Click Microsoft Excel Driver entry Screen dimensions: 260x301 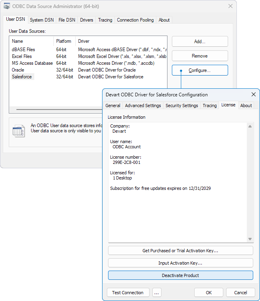point(122,56)
